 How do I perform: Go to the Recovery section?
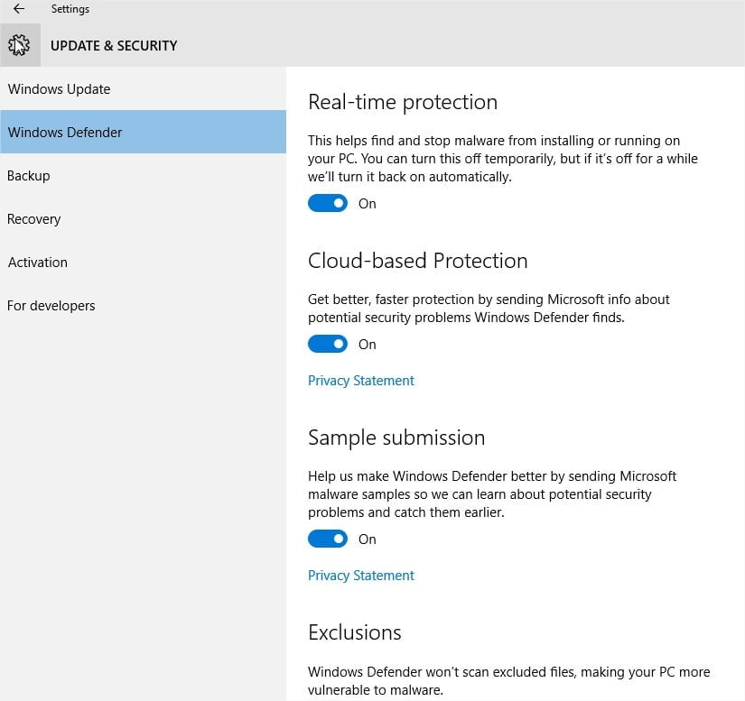(x=143, y=219)
